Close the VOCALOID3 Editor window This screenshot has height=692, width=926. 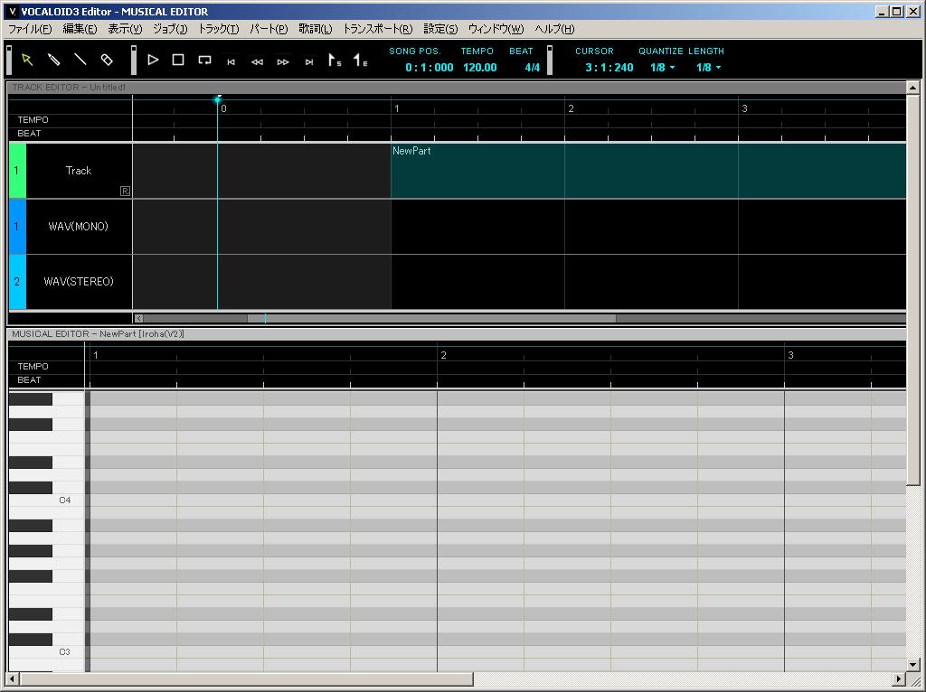(x=912, y=11)
